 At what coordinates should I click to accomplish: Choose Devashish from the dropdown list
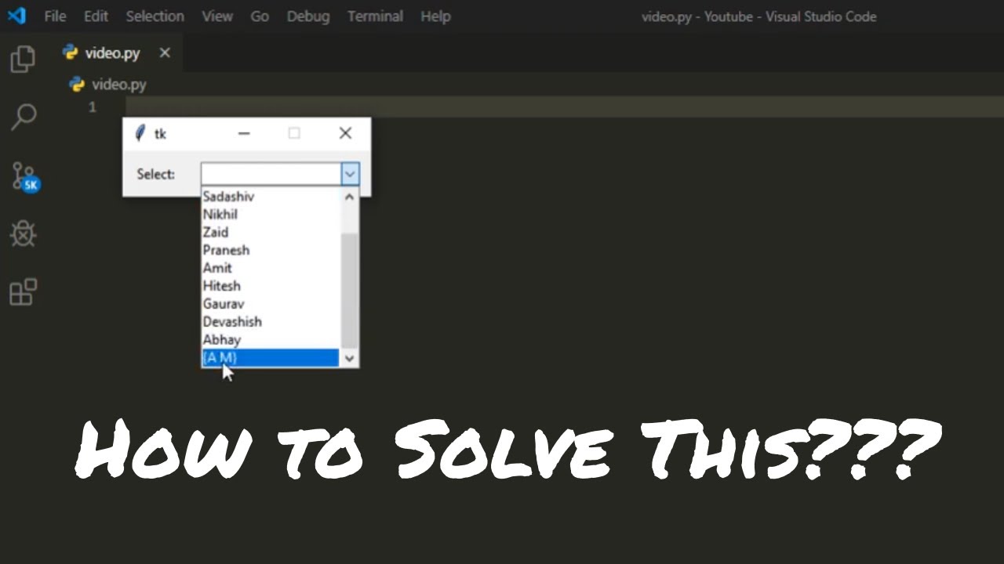[x=270, y=322]
